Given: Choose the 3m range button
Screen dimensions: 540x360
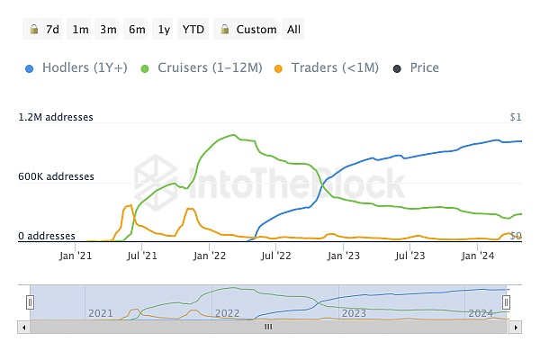Looking at the screenshot, I should click(x=108, y=29).
